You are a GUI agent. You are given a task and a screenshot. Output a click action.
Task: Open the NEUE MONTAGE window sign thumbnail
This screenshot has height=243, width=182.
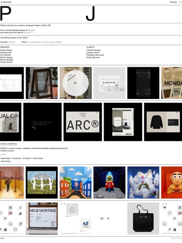[42, 218]
